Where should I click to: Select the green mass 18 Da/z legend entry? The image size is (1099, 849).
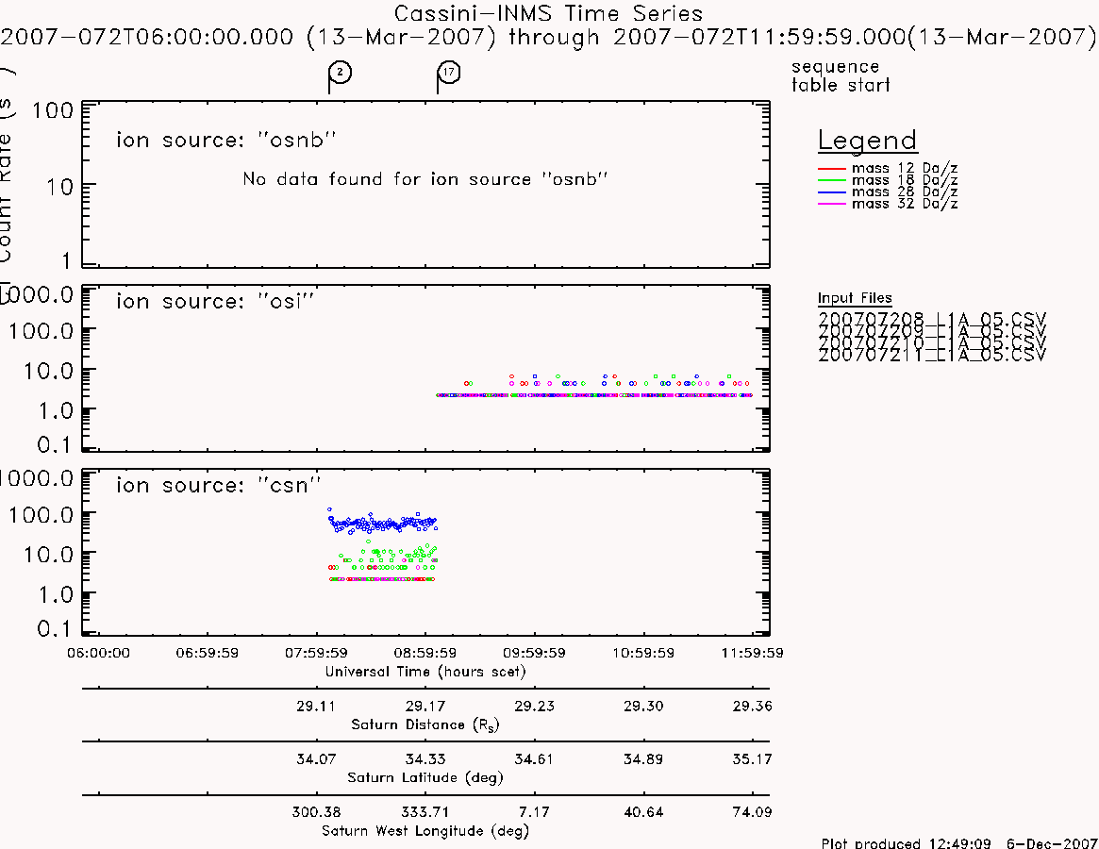pyautogui.click(x=888, y=180)
